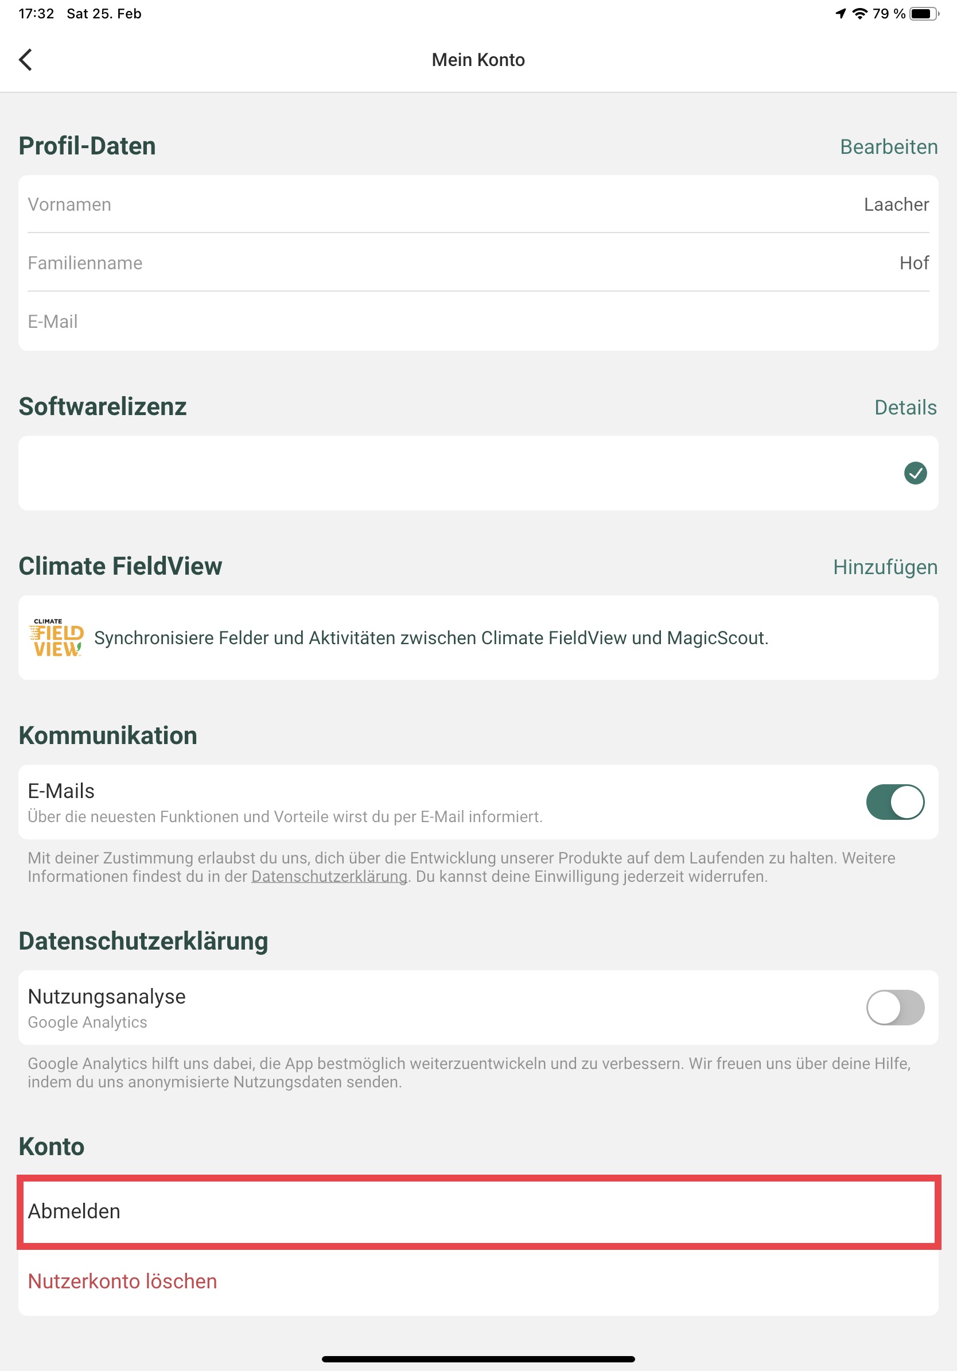Disable the E-Mails notification toggle
The width and height of the screenshot is (957, 1371).
pyautogui.click(x=895, y=801)
